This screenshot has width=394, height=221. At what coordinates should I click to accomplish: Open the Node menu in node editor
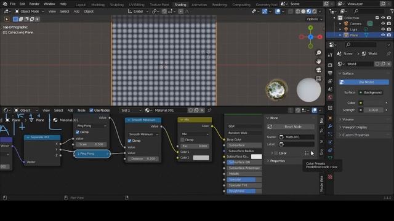click(x=81, y=110)
